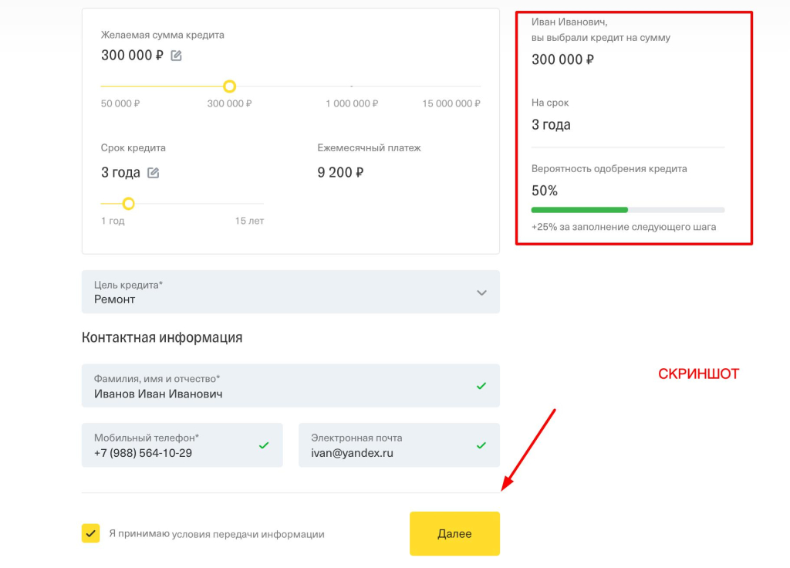Click the edit pencil beside the 3 года term
The height and width of the screenshot is (568, 790).
[154, 173]
